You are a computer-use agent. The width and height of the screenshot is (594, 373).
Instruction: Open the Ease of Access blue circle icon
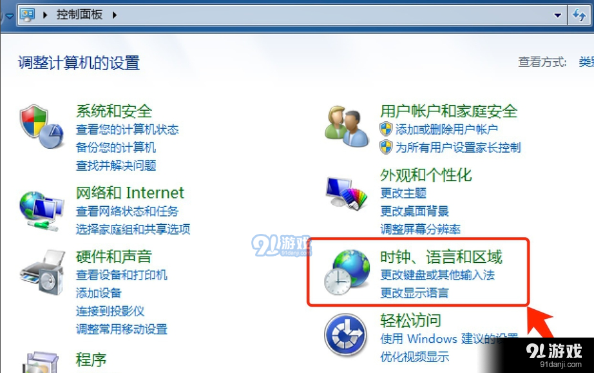[345, 335]
